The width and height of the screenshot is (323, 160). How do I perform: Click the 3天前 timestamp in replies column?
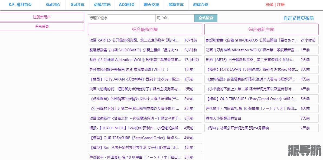click(x=189, y=118)
